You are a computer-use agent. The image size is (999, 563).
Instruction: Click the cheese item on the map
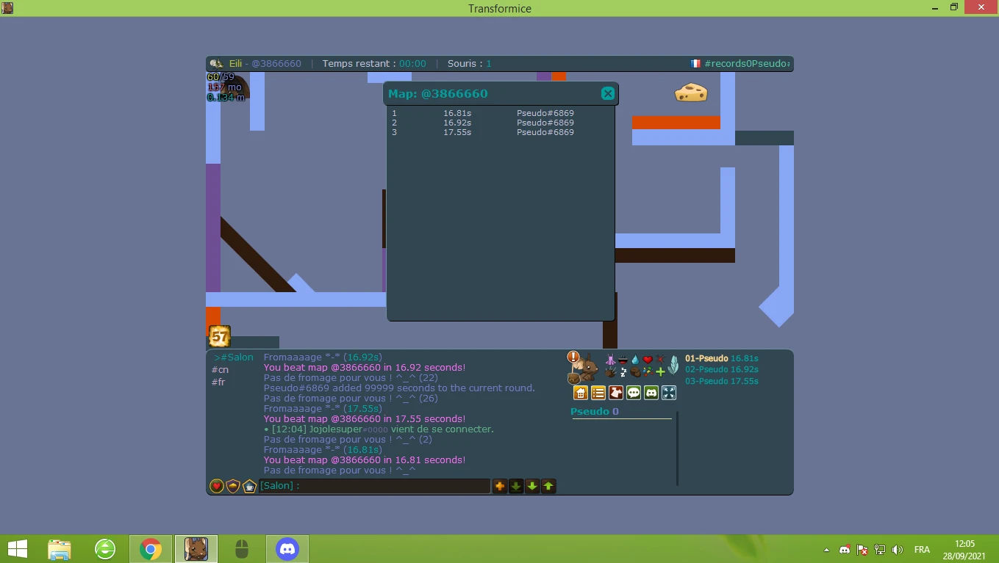point(691,92)
